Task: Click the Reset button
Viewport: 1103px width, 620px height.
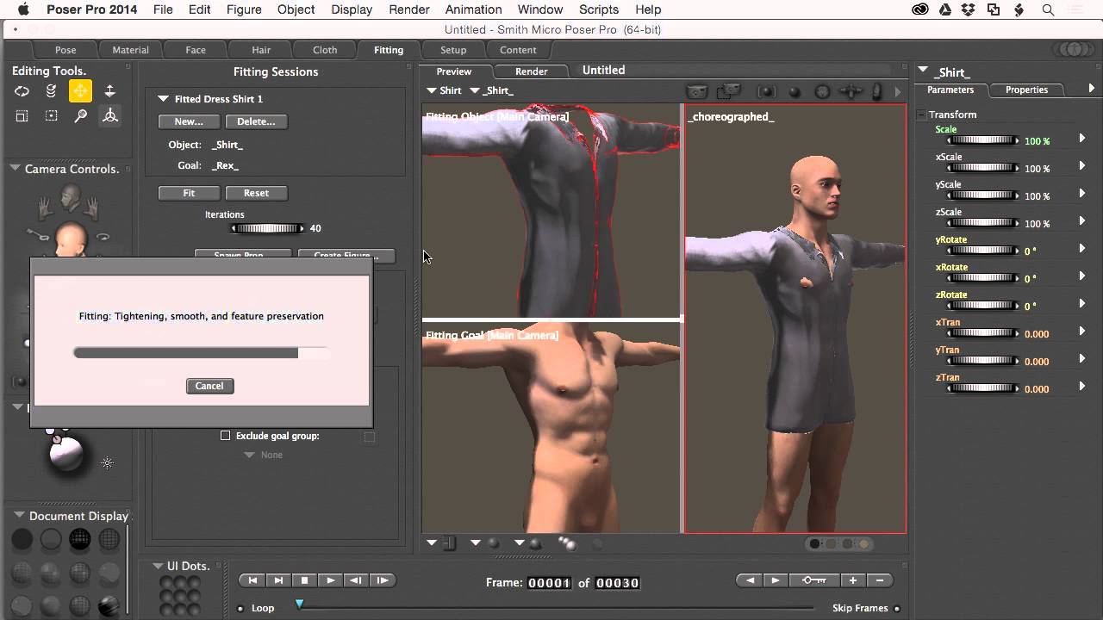Action: tap(256, 193)
